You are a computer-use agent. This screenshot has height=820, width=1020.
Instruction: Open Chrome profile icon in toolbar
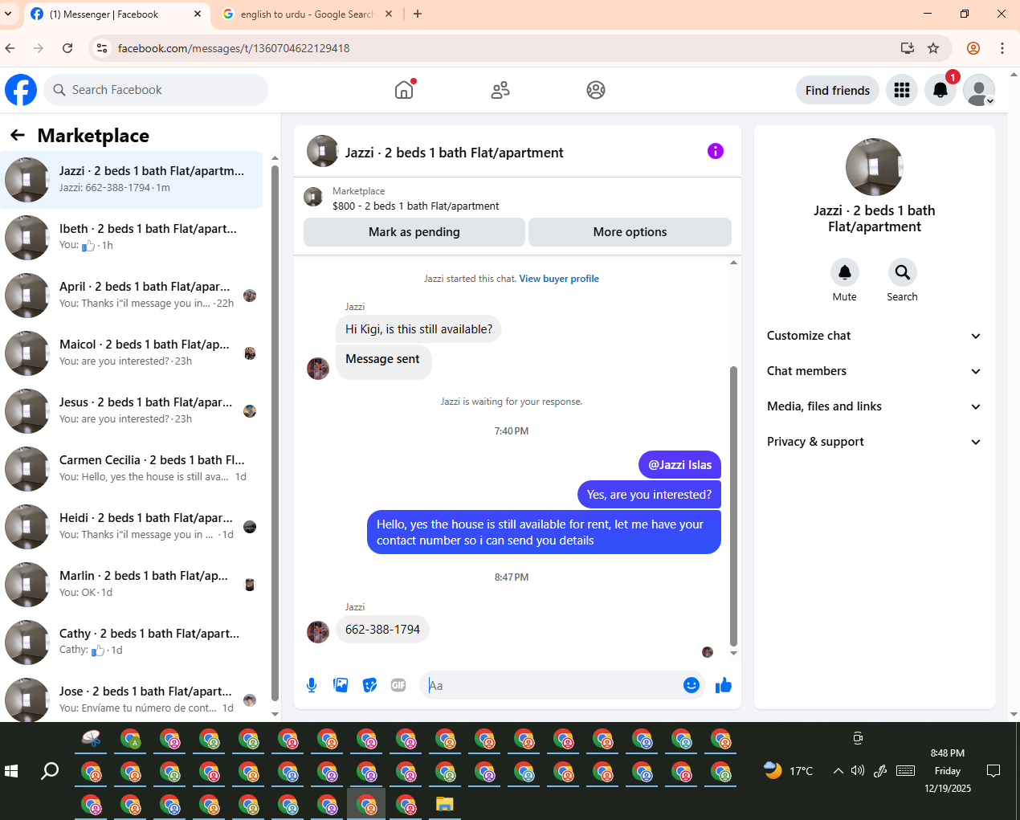pos(973,48)
